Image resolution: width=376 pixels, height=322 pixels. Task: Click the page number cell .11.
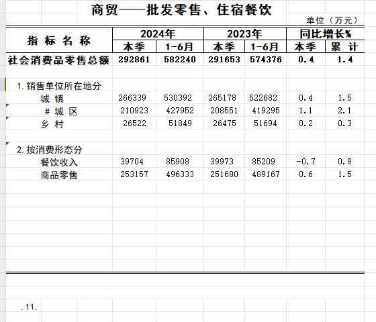point(29,307)
